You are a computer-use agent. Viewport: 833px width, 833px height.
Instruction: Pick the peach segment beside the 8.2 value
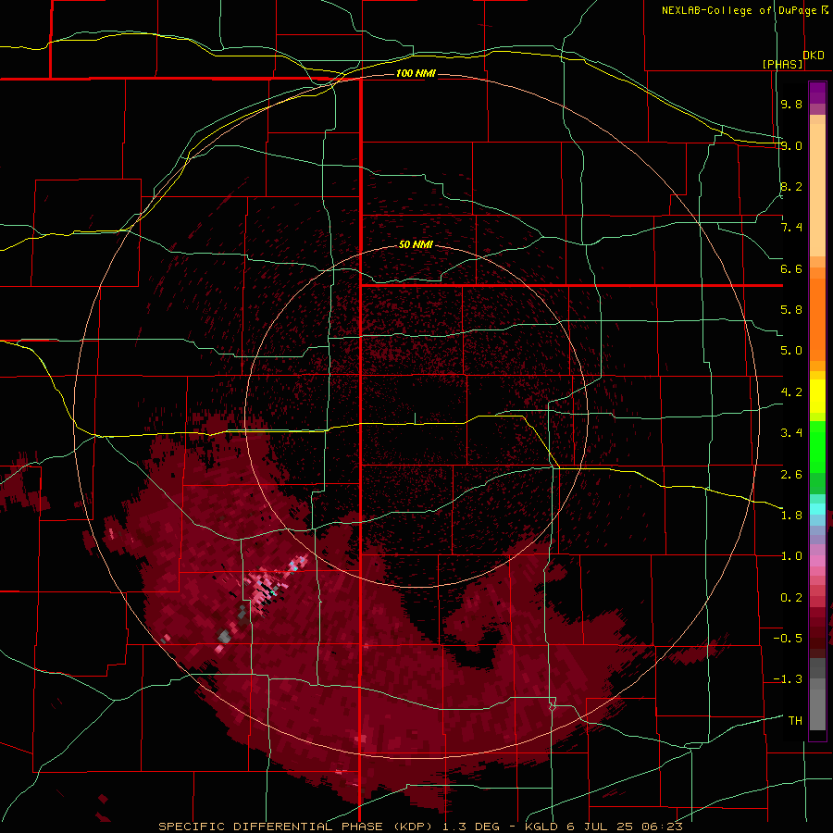click(x=817, y=190)
